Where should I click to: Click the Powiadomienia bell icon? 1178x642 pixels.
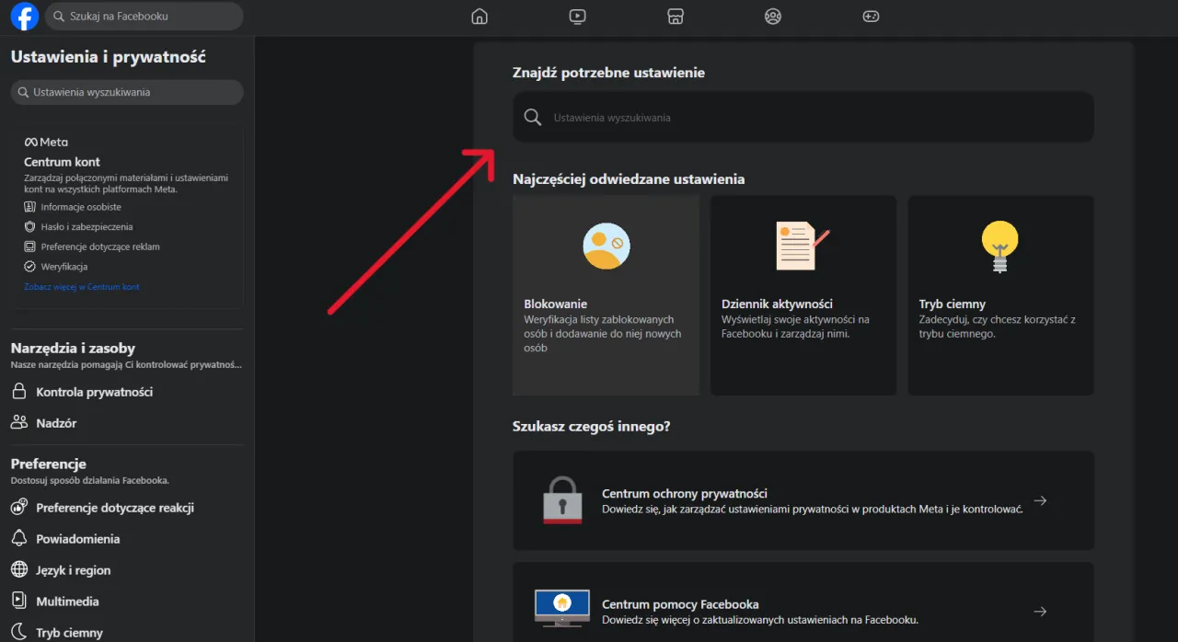coord(18,539)
